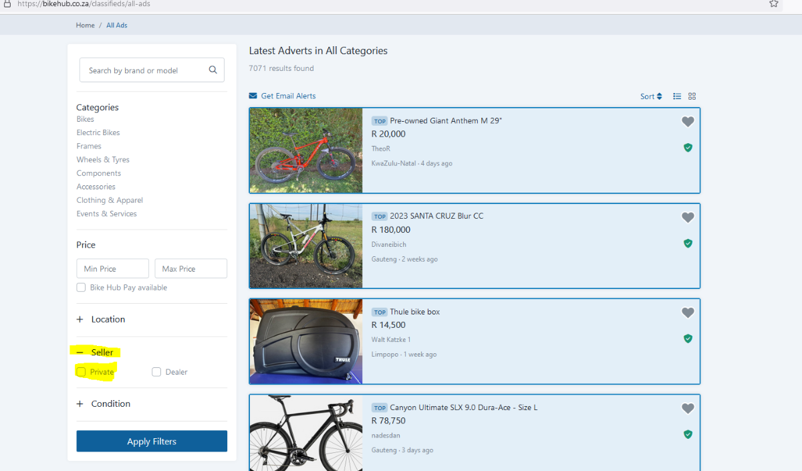Image resolution: width=802 pixels, height=471 pixels.
Task: Enable the Private seller checkbox
Action: (x=82, y=372)
